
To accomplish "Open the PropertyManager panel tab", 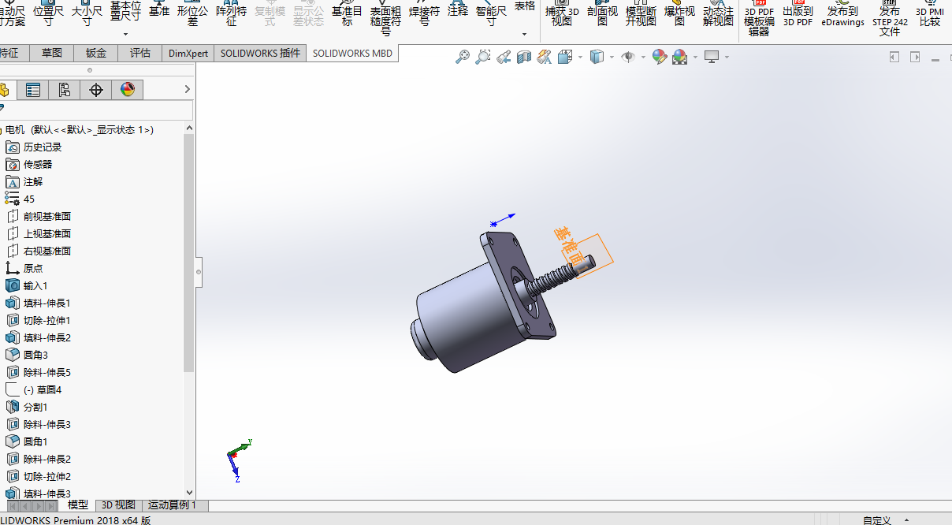I will [33, 90].
